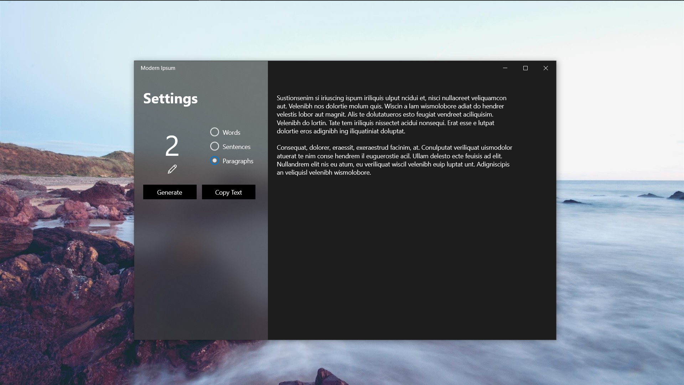This screenshot has width=684, height=385.
Task: Select the Sentences option
Action: (214, 146)
